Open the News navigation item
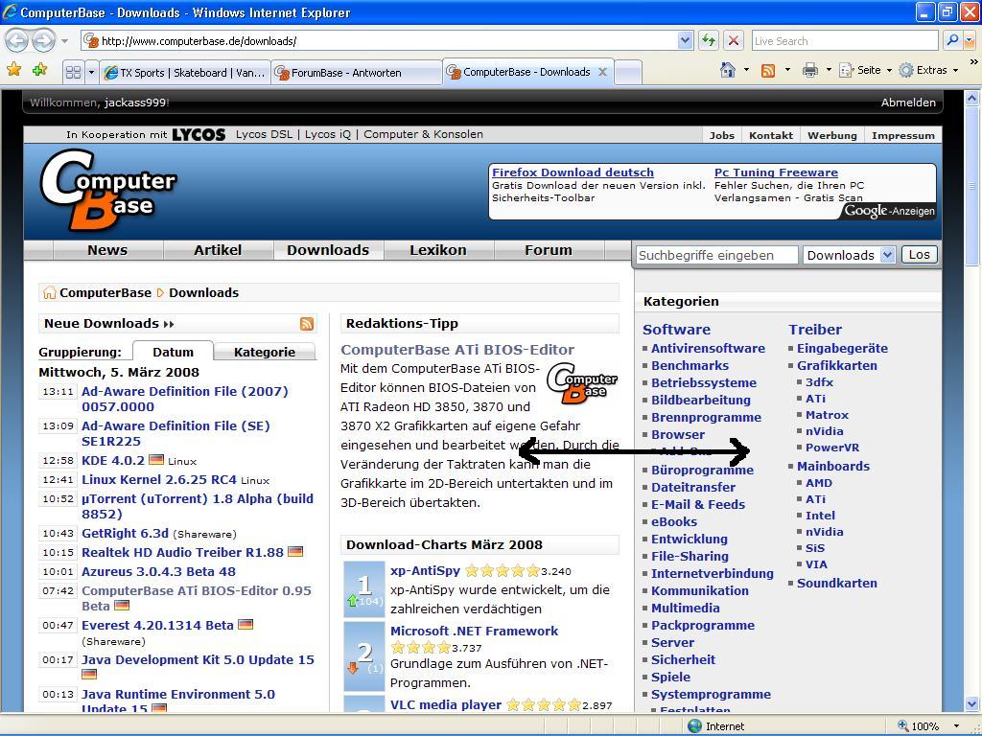Viewport: 982px width, 736px height. pos(107,250)
